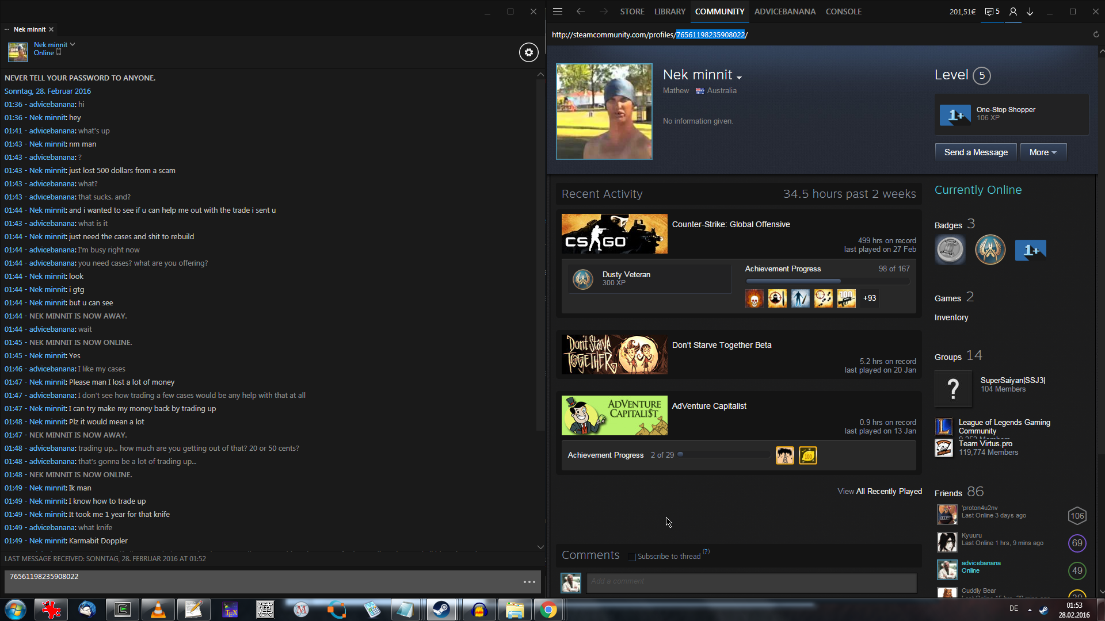Viewport: 1105px width, 621px height.
Task: Enable Subscribe to thread checkbox
Action: tap(632, 557)
